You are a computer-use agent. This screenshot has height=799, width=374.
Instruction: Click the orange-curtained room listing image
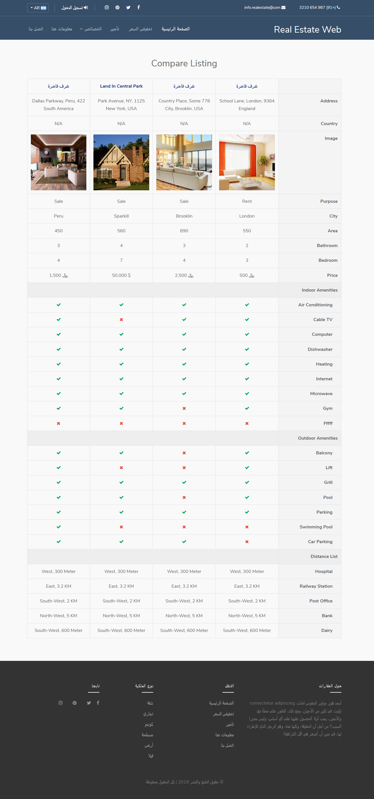[x=247, y=162]
